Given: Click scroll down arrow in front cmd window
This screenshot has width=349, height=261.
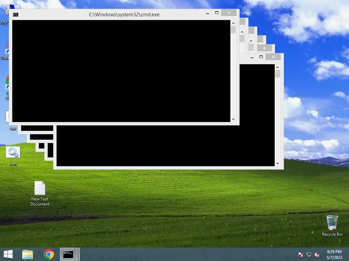Looking at the screenshot, I should click(233, 119).
